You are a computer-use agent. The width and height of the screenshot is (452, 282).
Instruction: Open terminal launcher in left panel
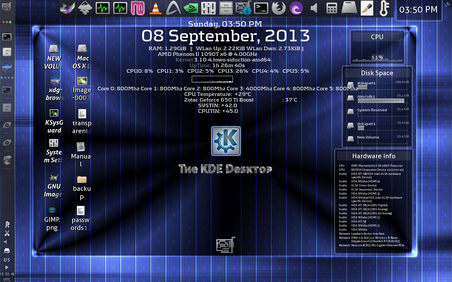[x=7, y=37]
